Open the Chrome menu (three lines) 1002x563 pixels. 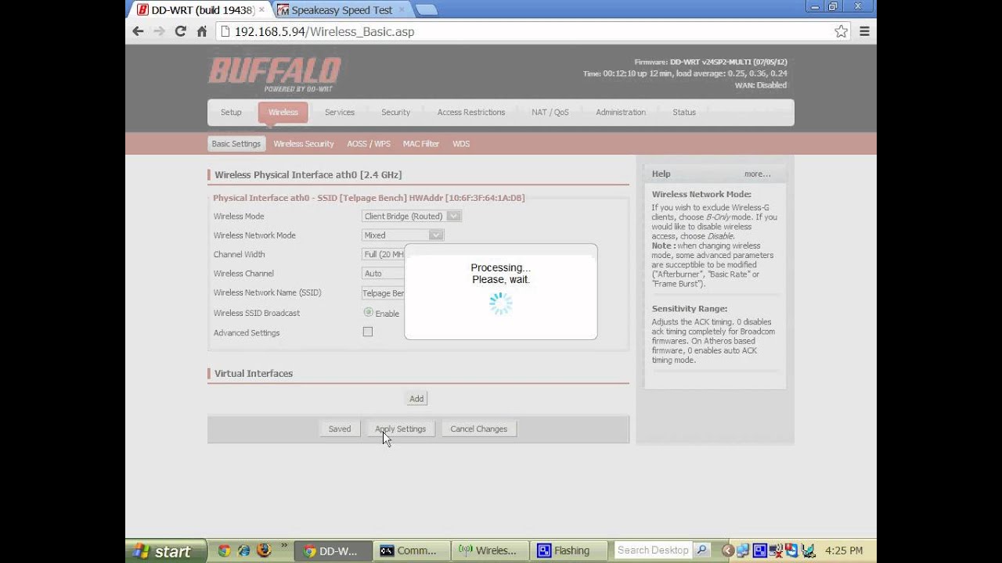[x=864, y=31]
